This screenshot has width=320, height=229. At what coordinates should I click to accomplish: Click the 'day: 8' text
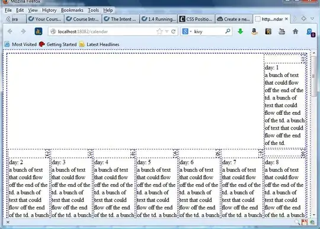tap(271, 162)
